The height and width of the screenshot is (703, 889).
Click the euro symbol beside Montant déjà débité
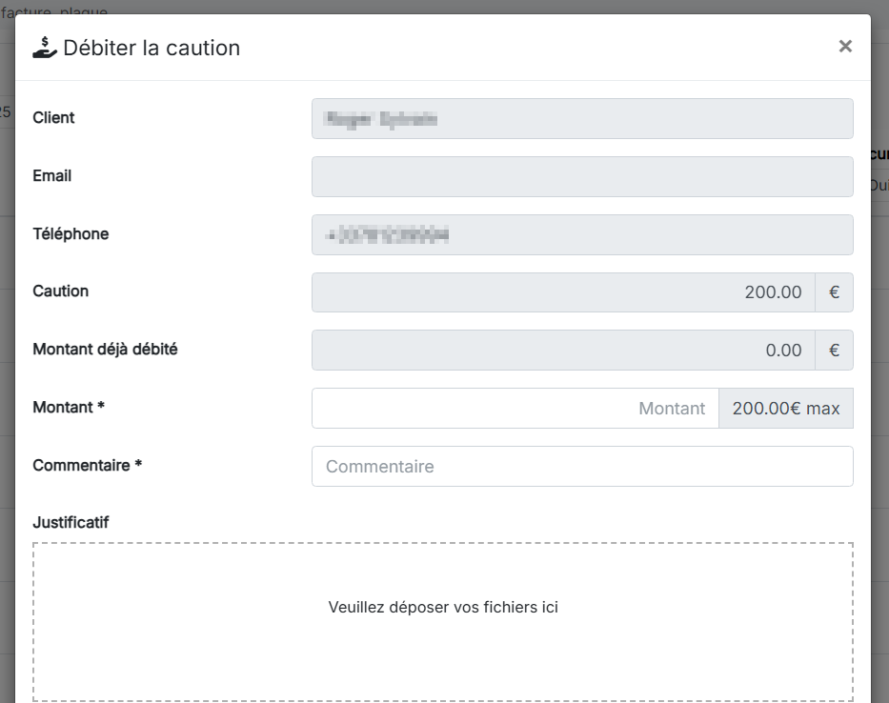834,351
